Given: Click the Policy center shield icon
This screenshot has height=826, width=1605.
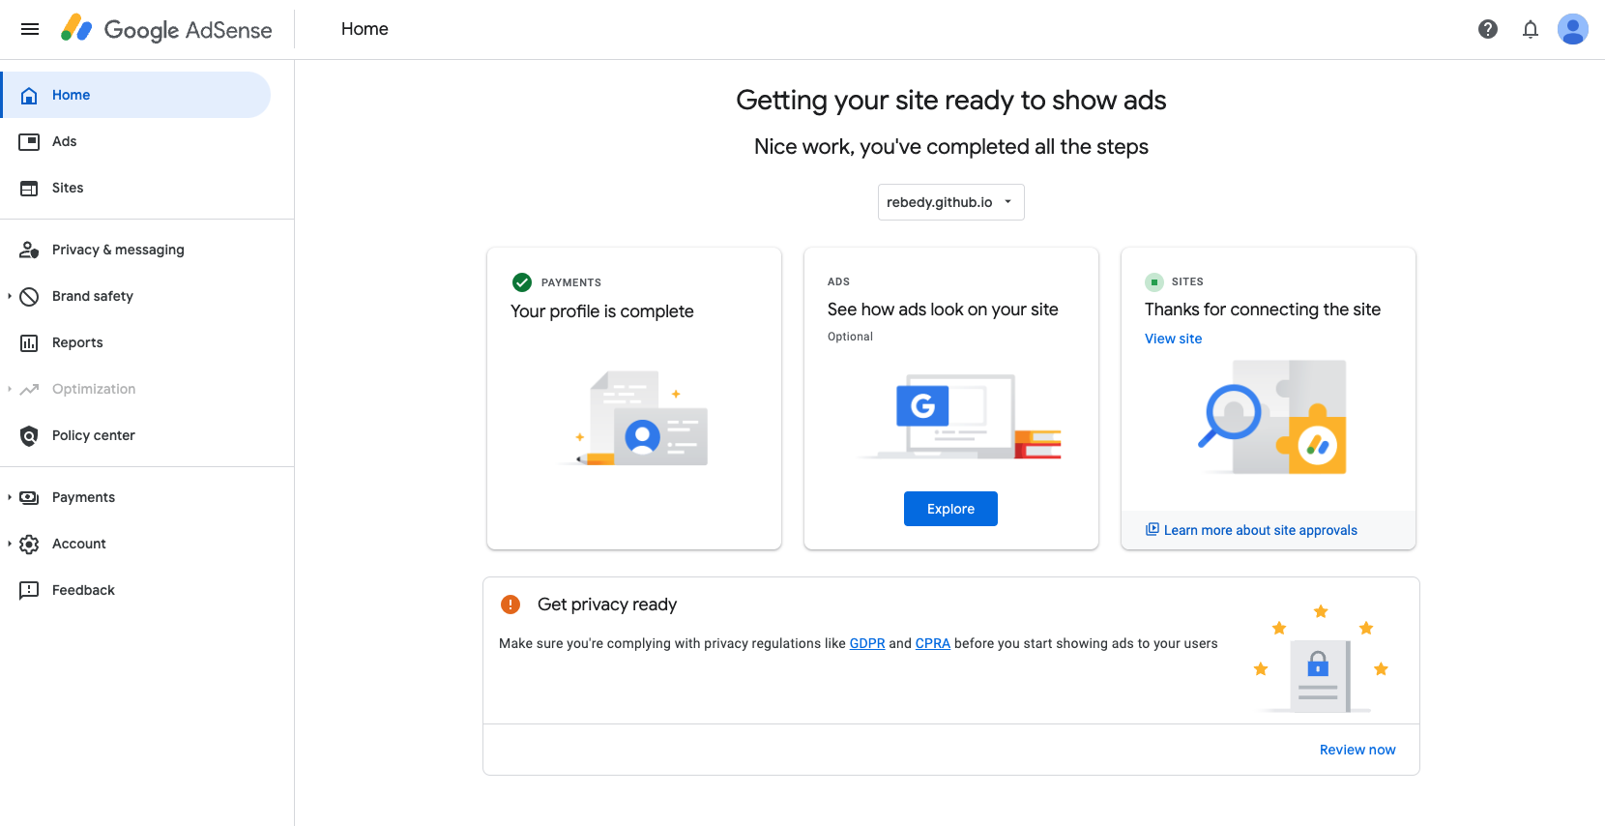Looking at the screenshot, I should (29, 435).
